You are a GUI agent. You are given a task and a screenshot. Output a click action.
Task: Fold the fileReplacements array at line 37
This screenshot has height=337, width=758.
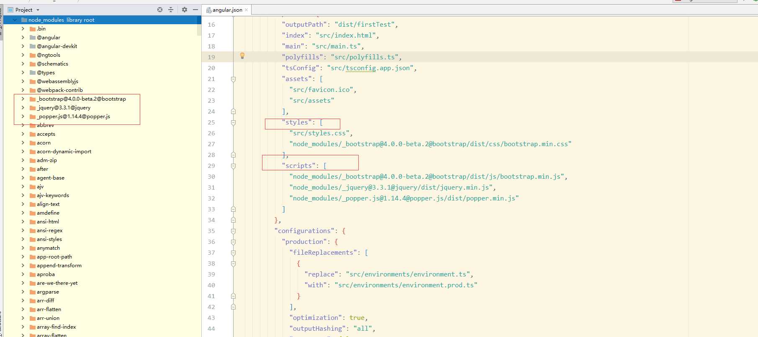tap(233, 253)
